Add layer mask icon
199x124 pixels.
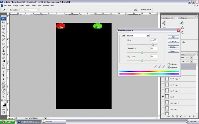(x=177, y=116)
